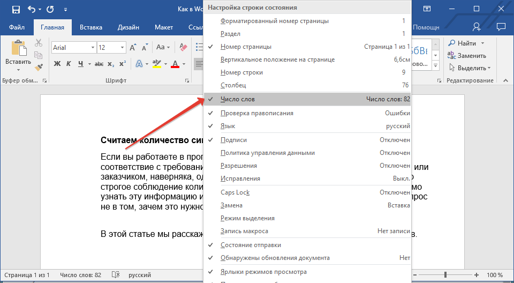Click the Save icon in quick access toolbar
This screenshot has width=514, height=283.
[x=16, y=9]
